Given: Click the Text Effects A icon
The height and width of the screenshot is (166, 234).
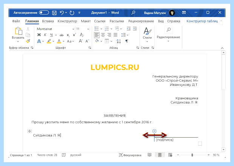Looking at the screenshot, I should coord(39,41).
